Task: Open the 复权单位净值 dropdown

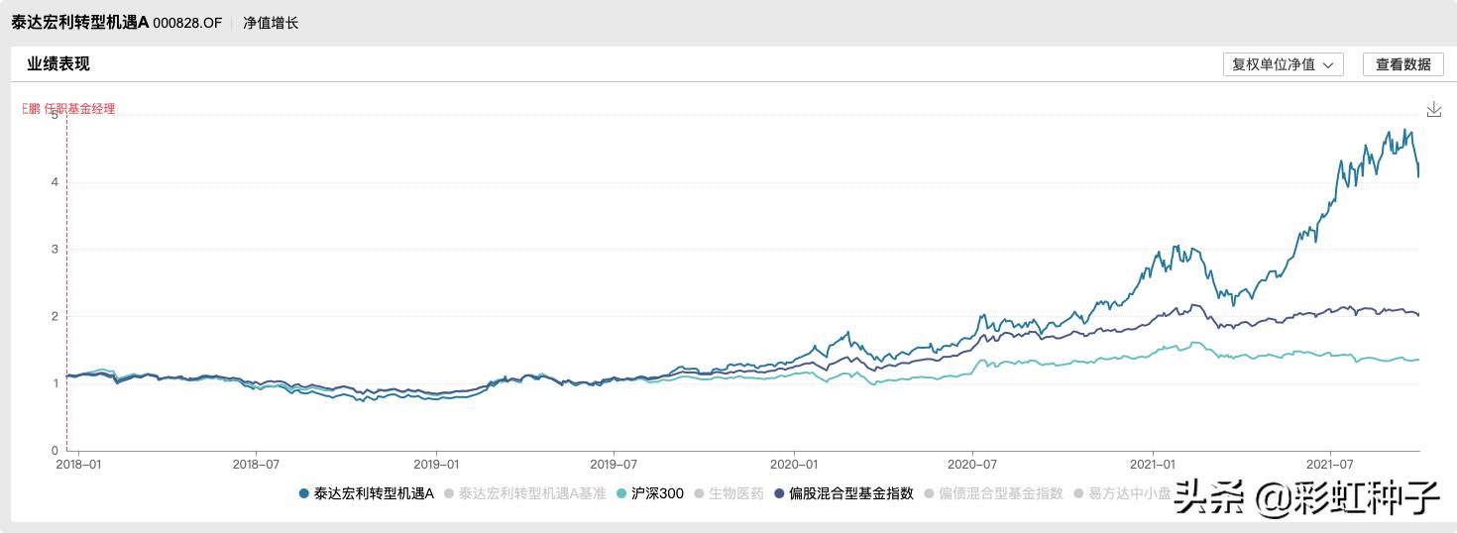Action: pos(1284,64)
